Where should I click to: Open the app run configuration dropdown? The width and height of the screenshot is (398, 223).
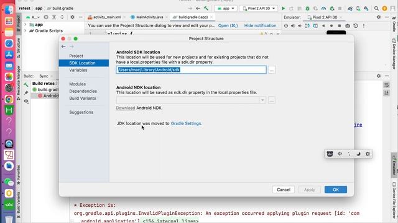tap(226, 8)
